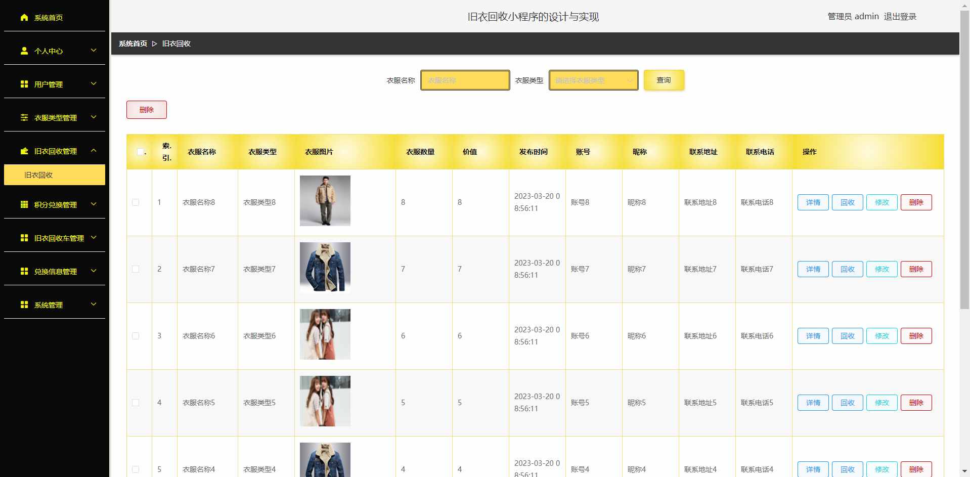This screenshot has height=477, width=970.
Task: Click the person icon for 个人中心
Action: pyautogui.click(x=24, y=51)
